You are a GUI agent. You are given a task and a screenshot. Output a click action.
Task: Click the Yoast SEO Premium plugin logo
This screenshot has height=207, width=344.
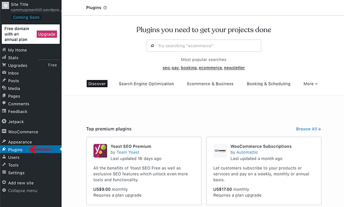point(100,151)
